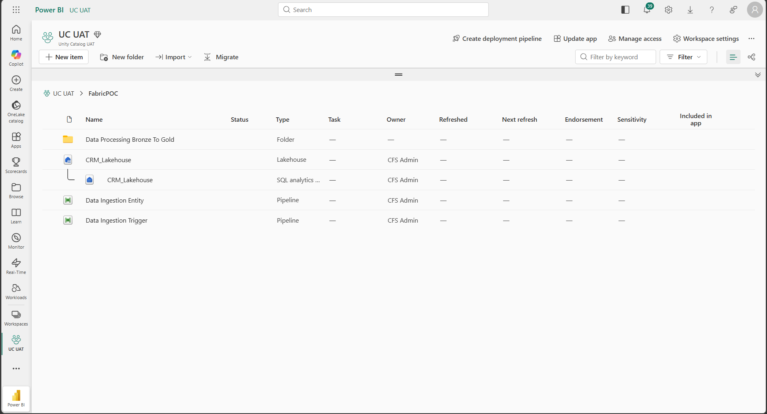
Task: Click Create deployment pipeline
Action: 497,38
